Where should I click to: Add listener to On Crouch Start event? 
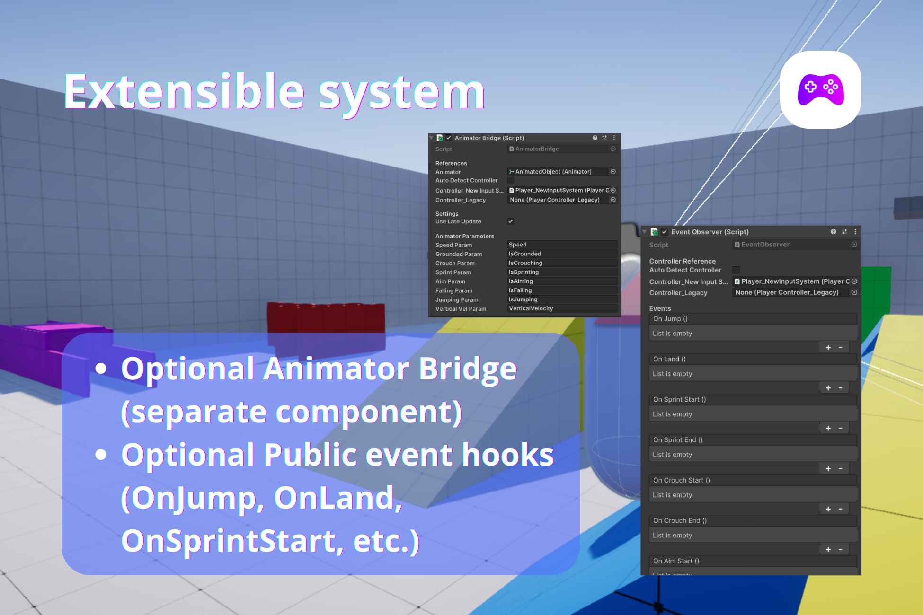pos(828,509)
